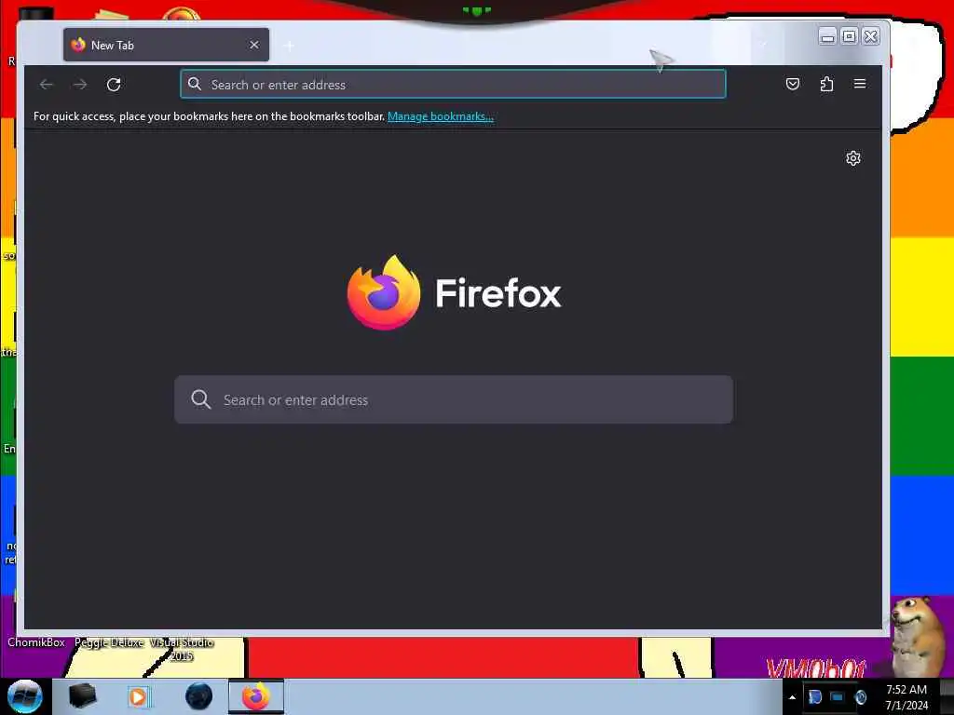Close the New Tab tab
This screenshot has height=715, width=954.
254,45
